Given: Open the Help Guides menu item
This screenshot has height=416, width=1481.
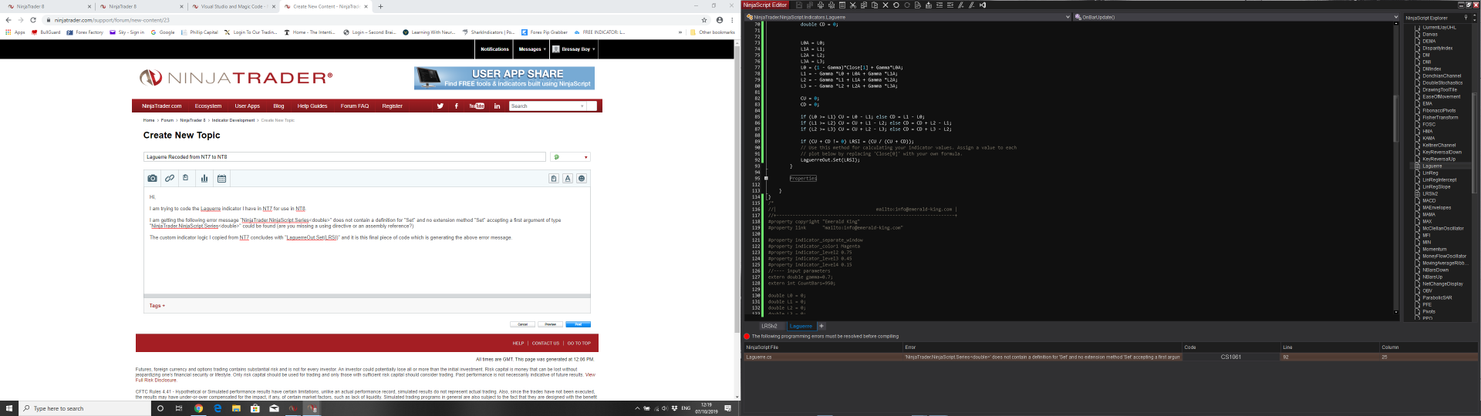Looking at the screenshot, I should point(312,106).
